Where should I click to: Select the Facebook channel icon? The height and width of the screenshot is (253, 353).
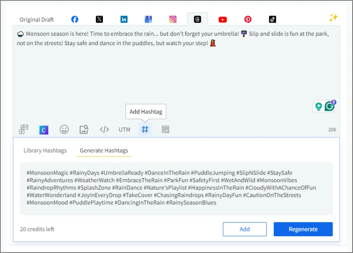(74, 19)
